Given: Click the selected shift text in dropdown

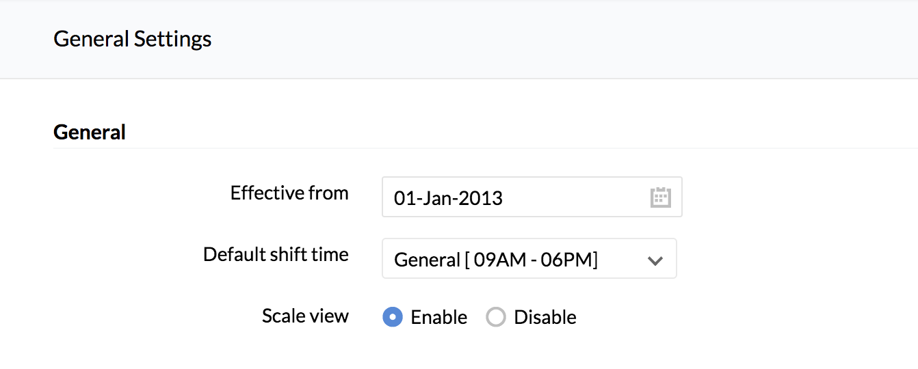Looking at the screenshot, I should pyautogui.click(x=496, y=260).
